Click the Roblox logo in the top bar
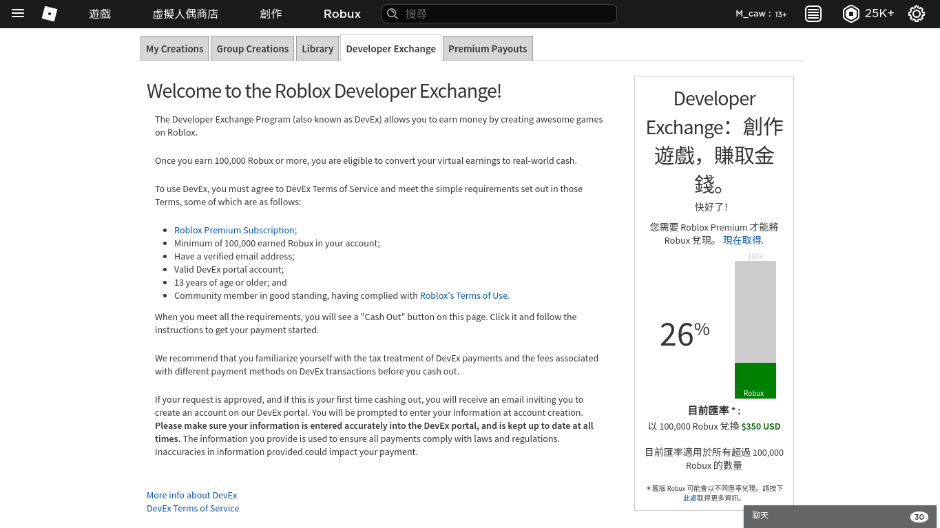The height and width of the screenshot is (528, 940). coord(48,14)
